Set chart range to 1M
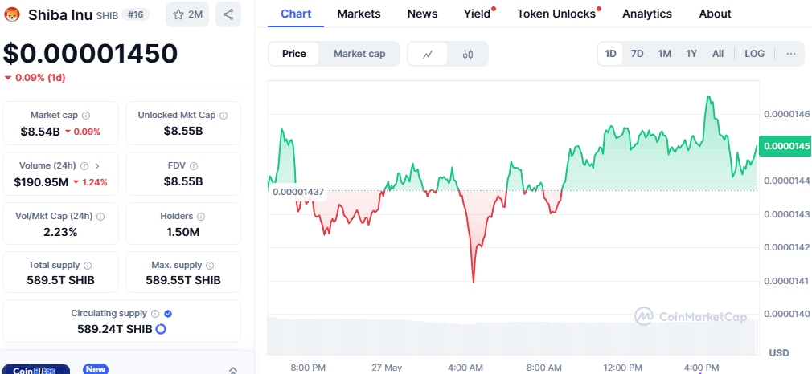The width and height of the screenshot is (812, 374). 665,54
